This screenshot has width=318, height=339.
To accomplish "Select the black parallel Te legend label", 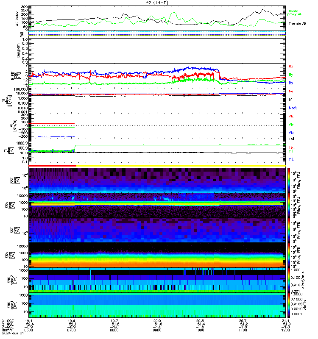I will click(x=291, y=139).
